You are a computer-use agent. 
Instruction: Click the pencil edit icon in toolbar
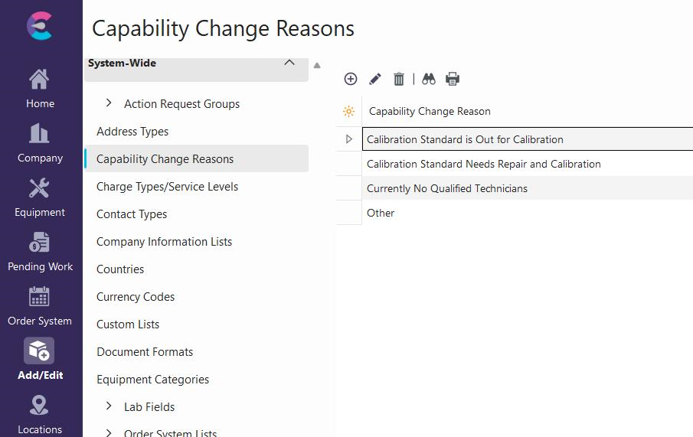tap(375, 79)
